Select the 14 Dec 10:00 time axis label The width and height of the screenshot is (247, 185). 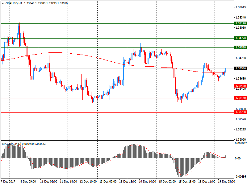[148, 182]
